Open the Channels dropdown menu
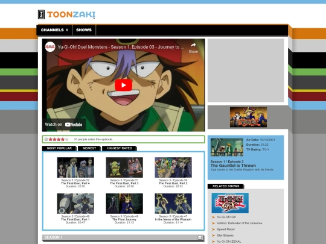 (54, 30)
